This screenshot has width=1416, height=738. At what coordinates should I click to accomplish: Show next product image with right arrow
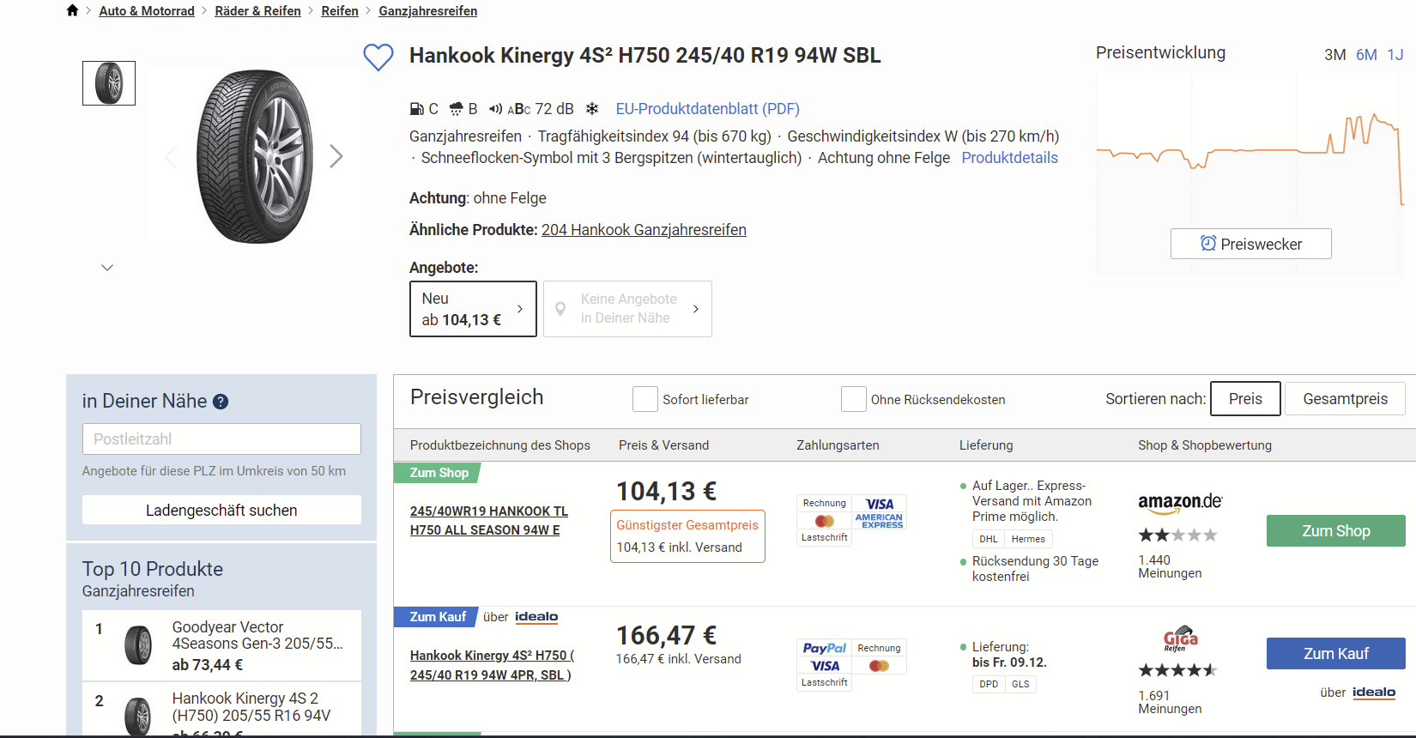click(x=336, y=156)
